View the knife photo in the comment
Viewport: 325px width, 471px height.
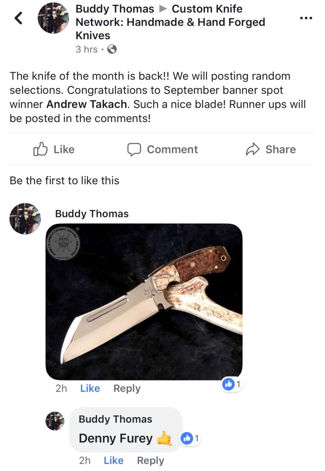144,301
